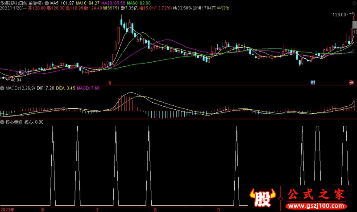Jump to month 8 on time axis
Viewport: 357px width, 212px height.
pyautogui.click(x=155, y=210)
